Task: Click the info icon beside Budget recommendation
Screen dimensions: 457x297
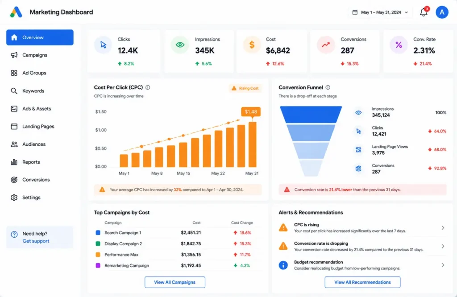Action: pos(283,265)
